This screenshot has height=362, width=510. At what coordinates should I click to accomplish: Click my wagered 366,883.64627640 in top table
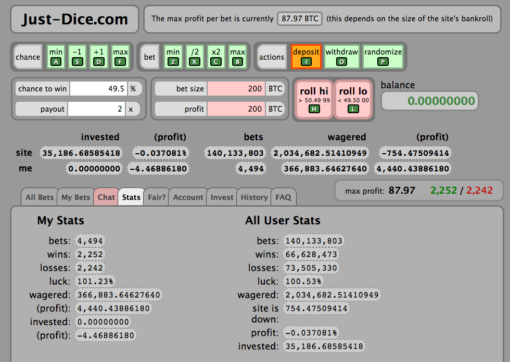(325, 168)
